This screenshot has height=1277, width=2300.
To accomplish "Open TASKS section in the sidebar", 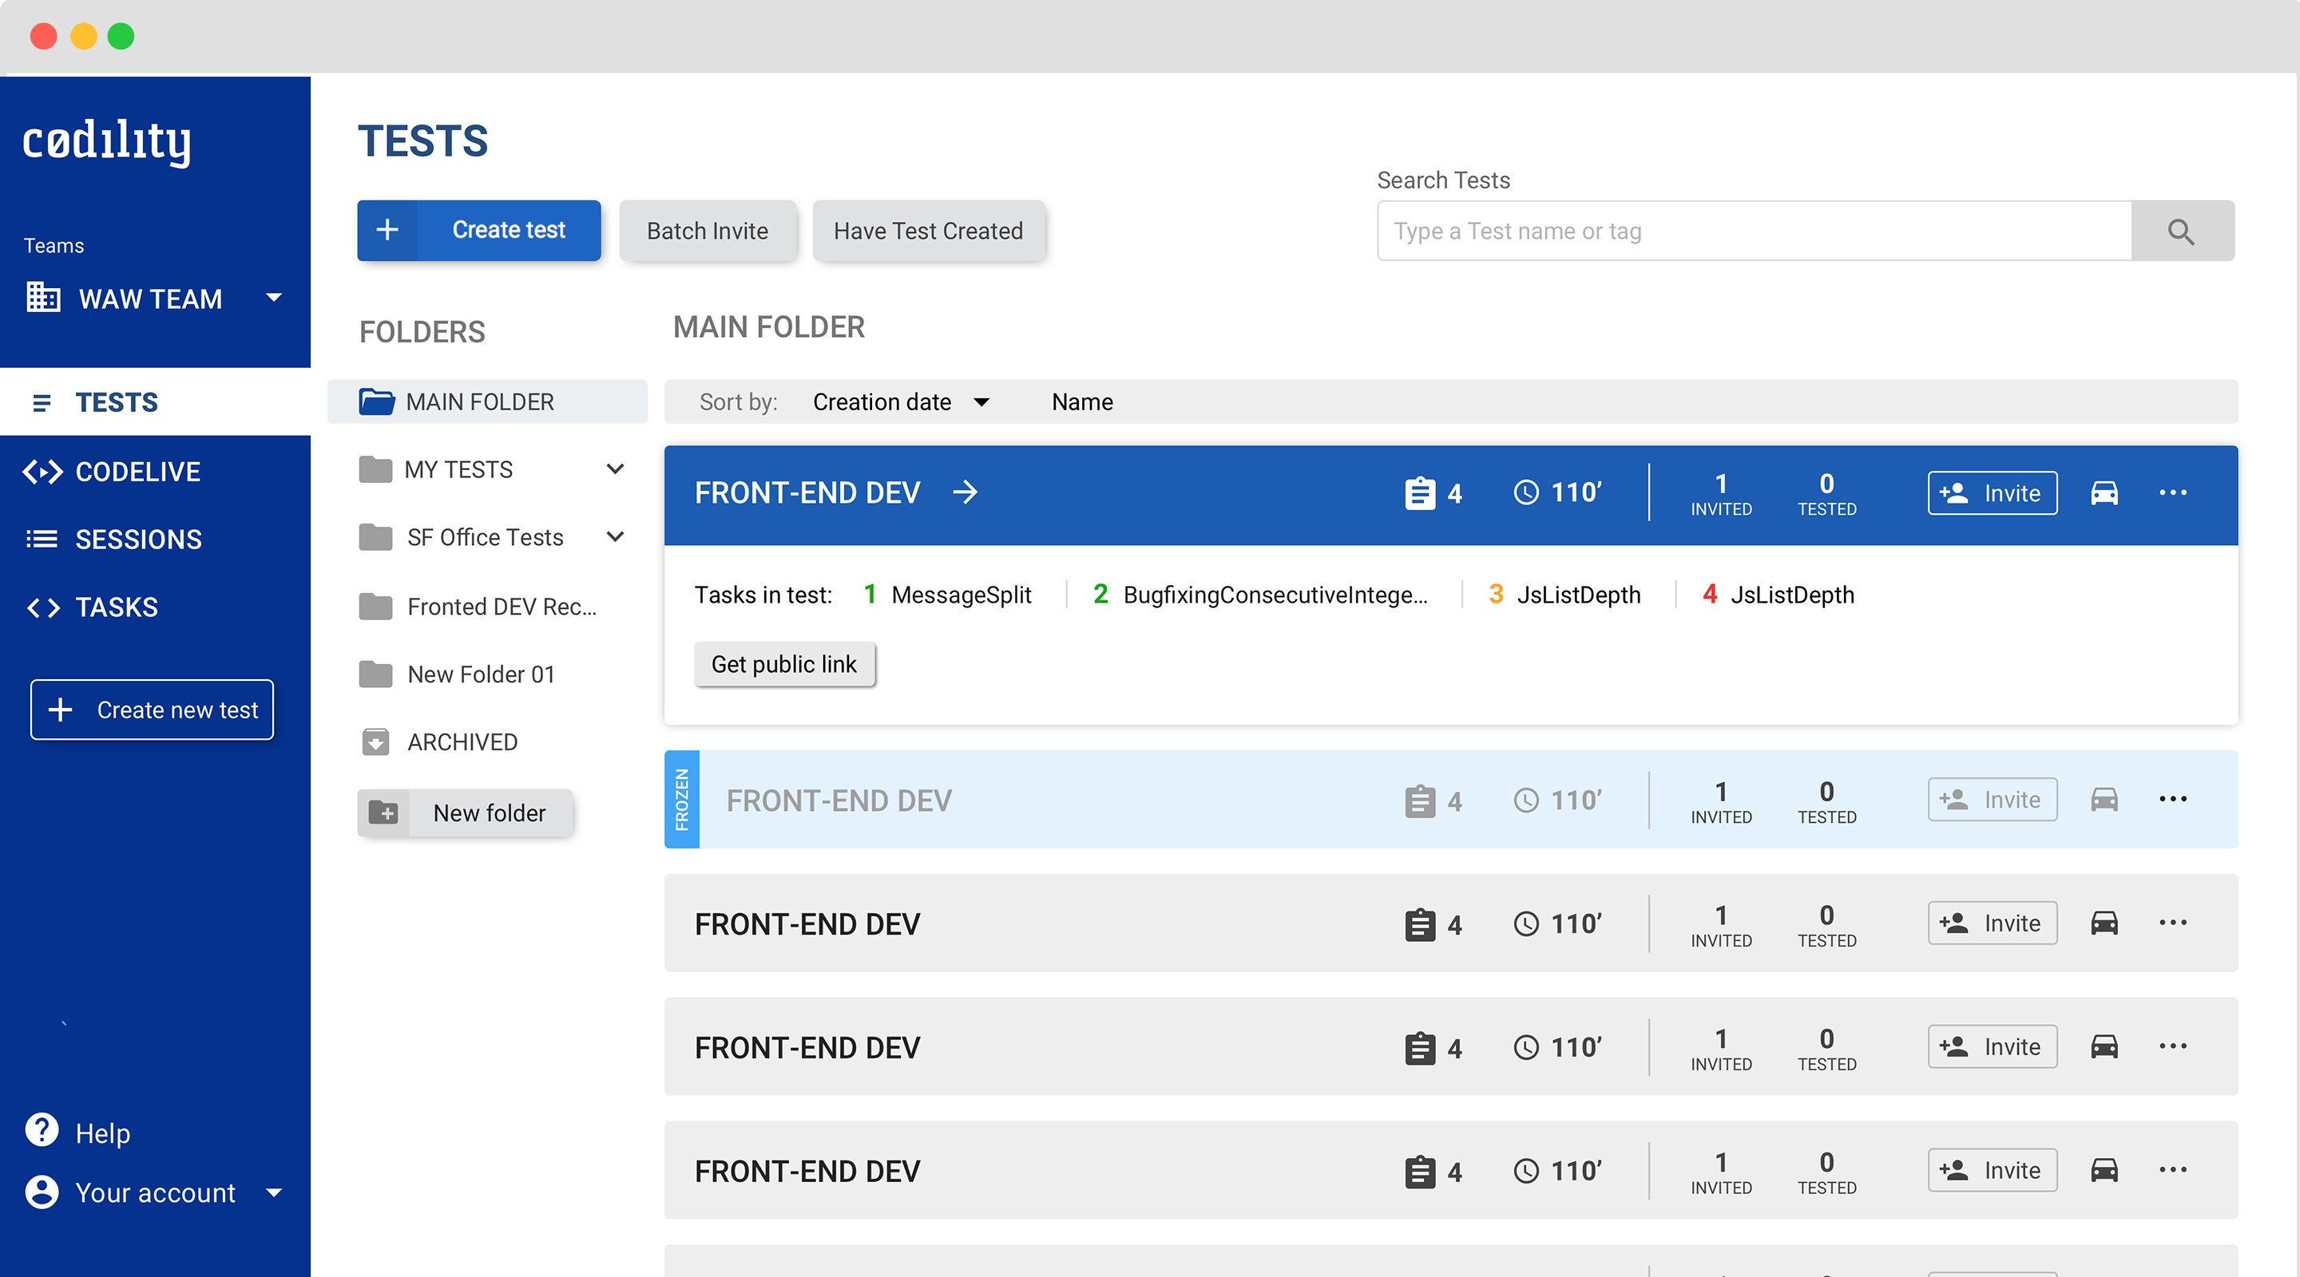I will (116, 607).
